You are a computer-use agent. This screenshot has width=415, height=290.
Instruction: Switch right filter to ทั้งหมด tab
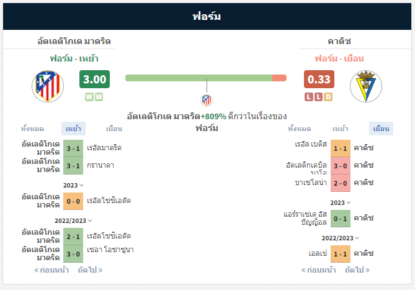pyautogui.click(x=300, y=129)
